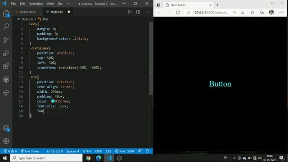Click style.css in the breadcrumb
Viewport: 288px width, 162px height.
tap(27, 19)
